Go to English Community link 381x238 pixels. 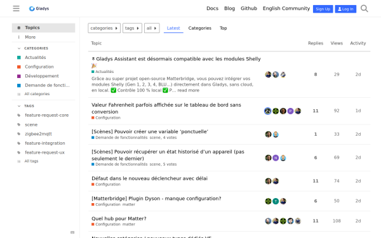[x=286, y=8]
